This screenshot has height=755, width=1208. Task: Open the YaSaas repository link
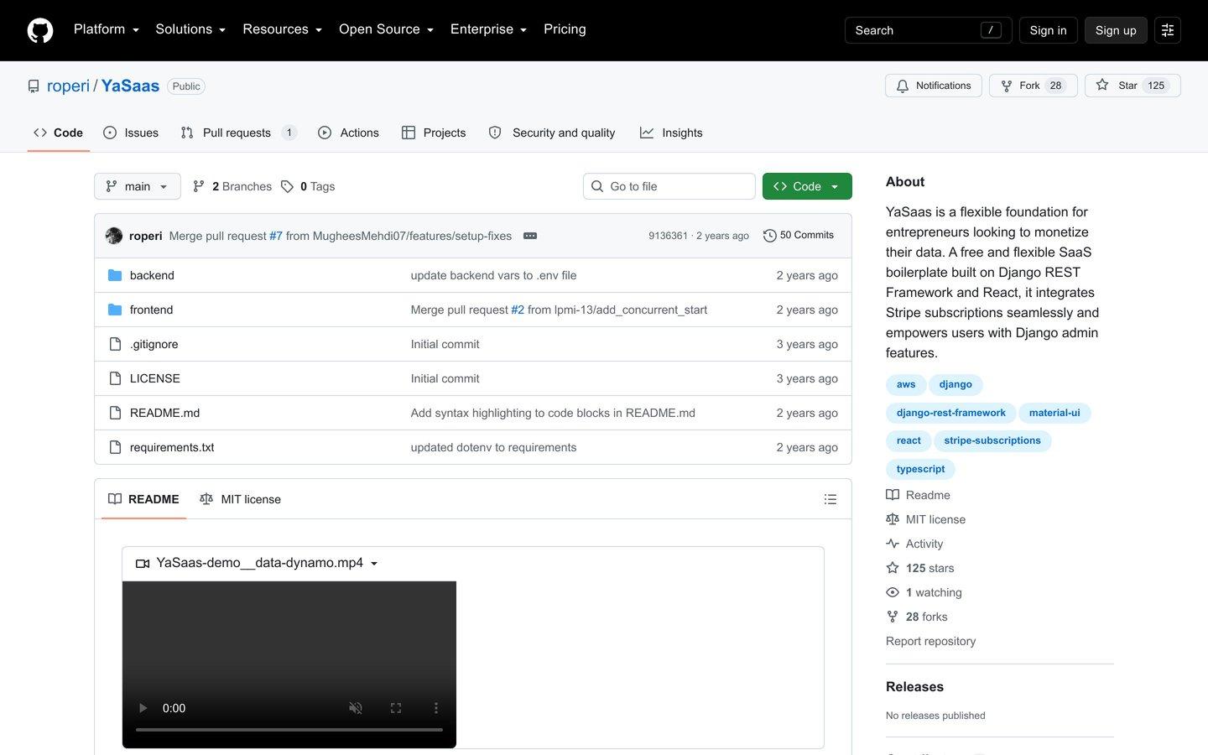point(130,86)
